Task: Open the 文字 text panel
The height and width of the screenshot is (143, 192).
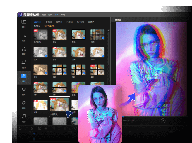Action: [x=24, y=37]
